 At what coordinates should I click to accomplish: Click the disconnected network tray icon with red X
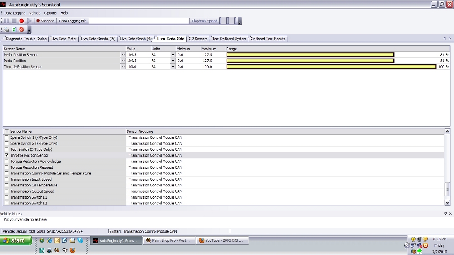point(419,245)
